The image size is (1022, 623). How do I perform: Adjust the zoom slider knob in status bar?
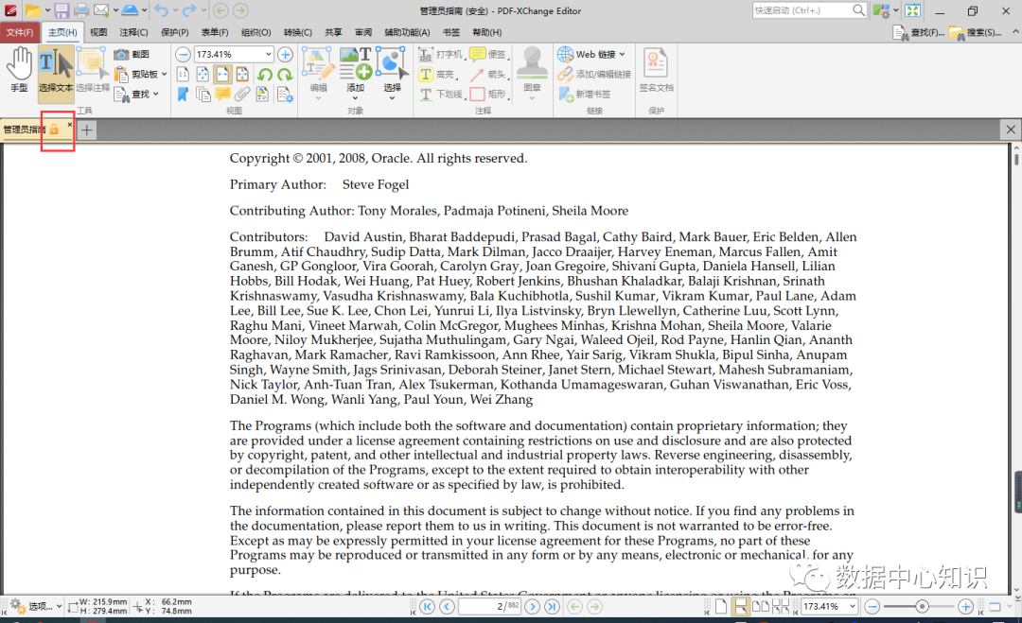[x=922, y=606]
